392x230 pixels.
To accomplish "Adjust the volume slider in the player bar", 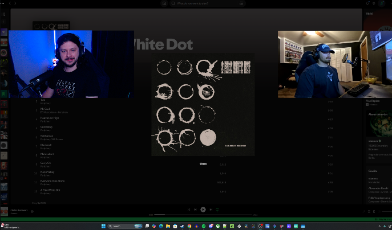I will coord(386,212).
